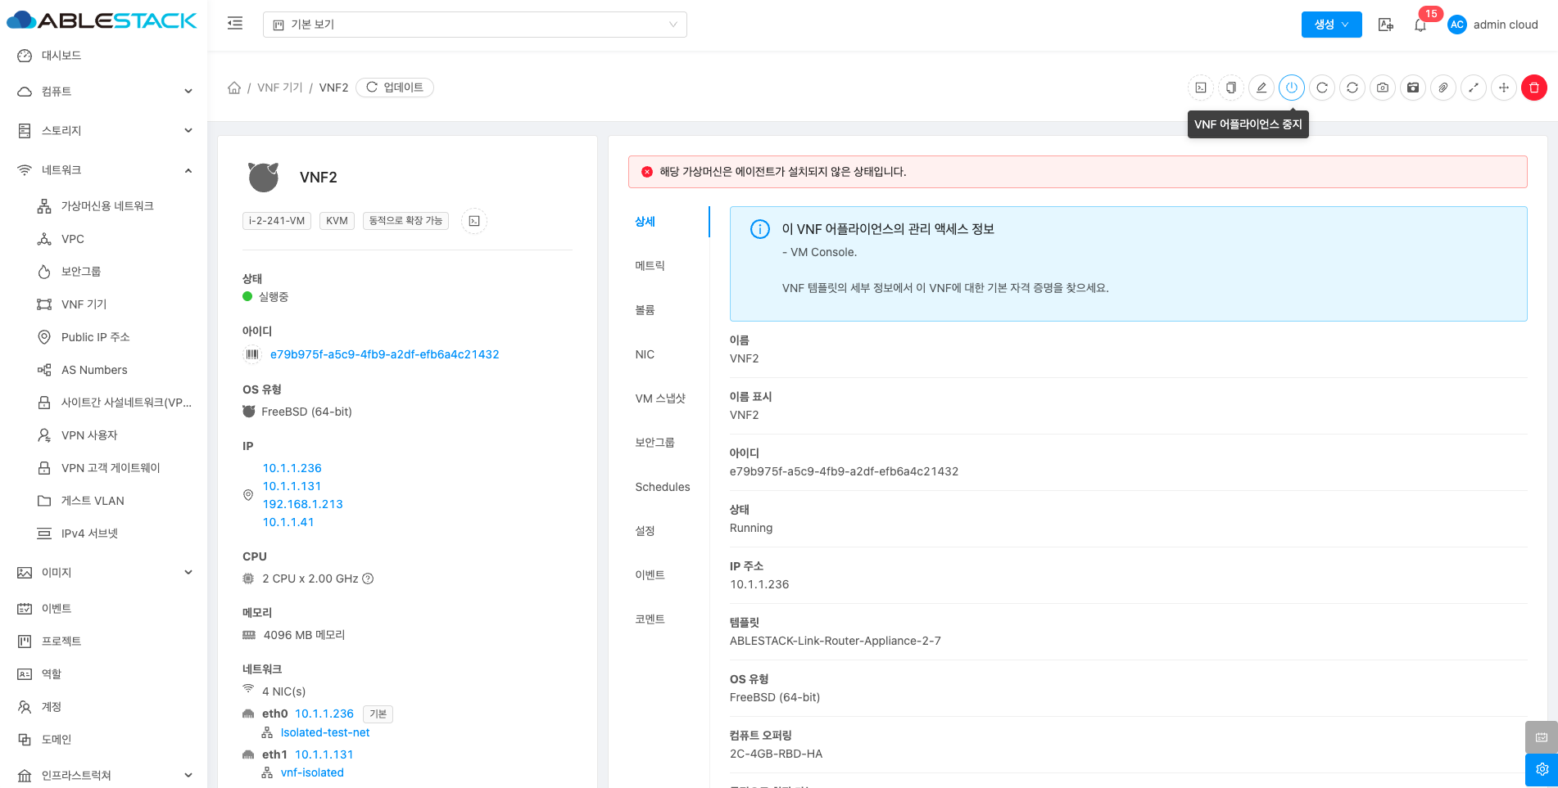Switch to the 메트릭 tab

[650, 266]
